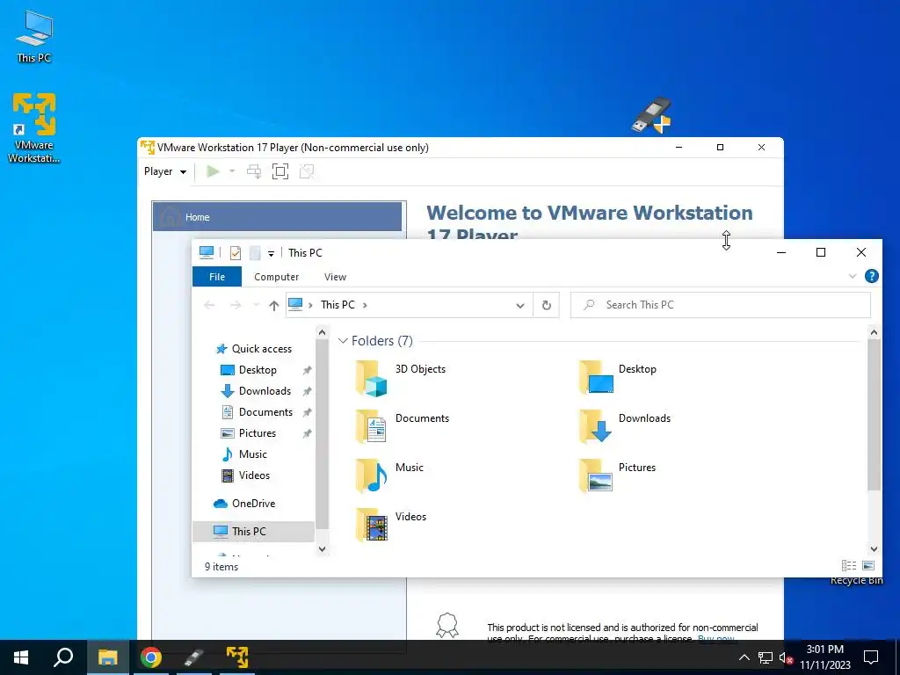
Task: Click Properties icon in Explorer quick access toolbar
Action: click(236, 252)
